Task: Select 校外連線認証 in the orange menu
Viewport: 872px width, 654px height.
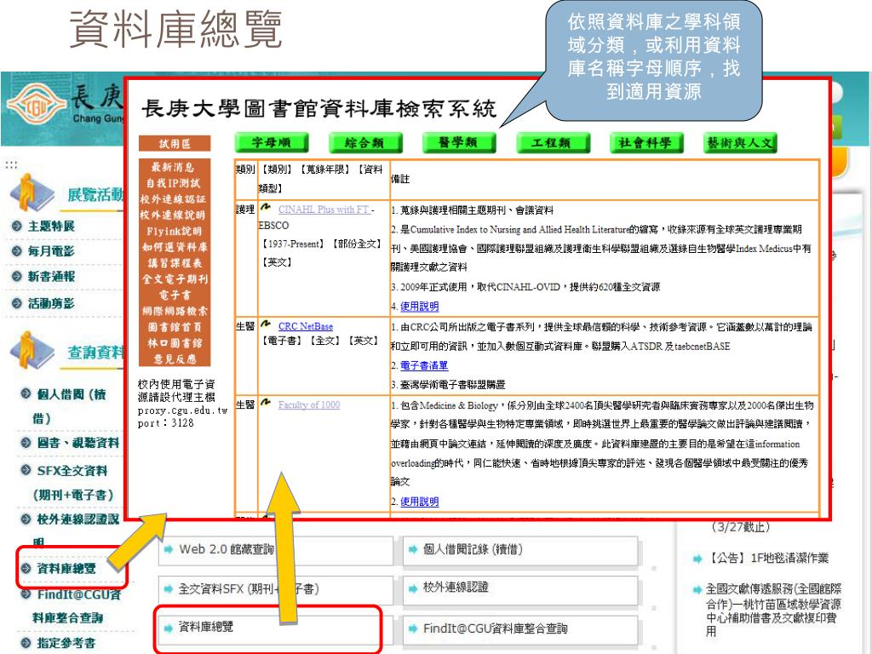Action: [175, 199]
